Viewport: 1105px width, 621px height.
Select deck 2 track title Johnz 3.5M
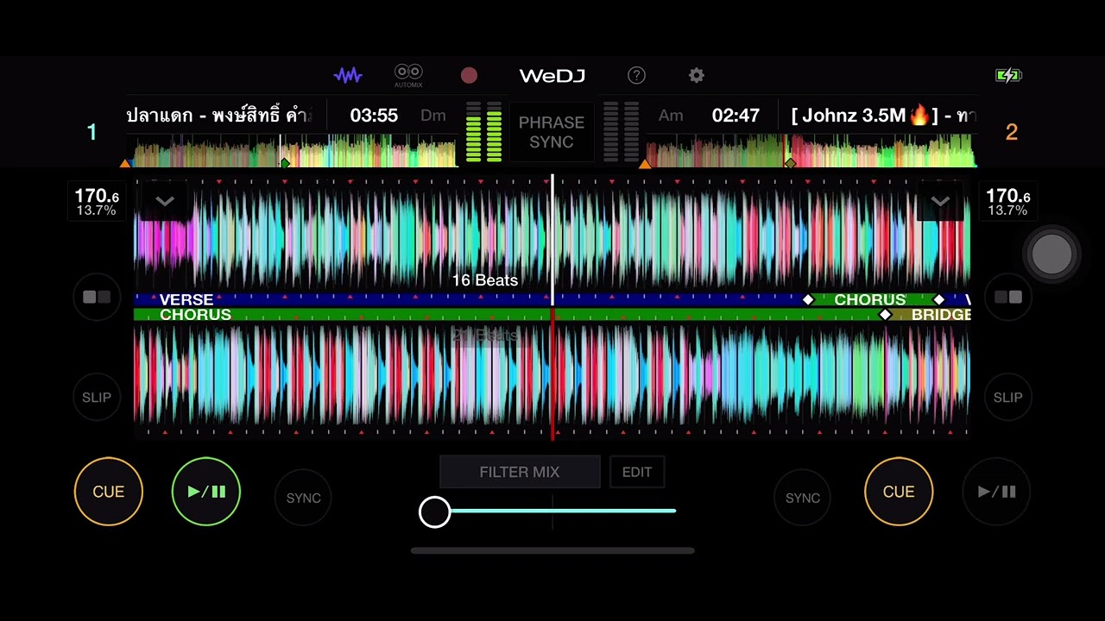[884, 116]
